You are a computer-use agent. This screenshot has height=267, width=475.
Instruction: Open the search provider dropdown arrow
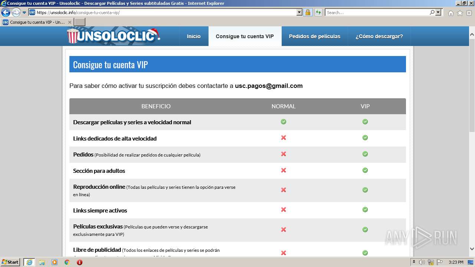(x=439, y=12)
